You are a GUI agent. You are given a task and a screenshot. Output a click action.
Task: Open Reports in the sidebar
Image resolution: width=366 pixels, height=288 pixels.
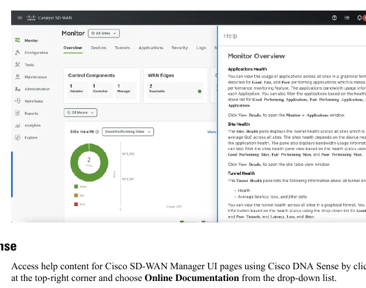click(31, 114)
